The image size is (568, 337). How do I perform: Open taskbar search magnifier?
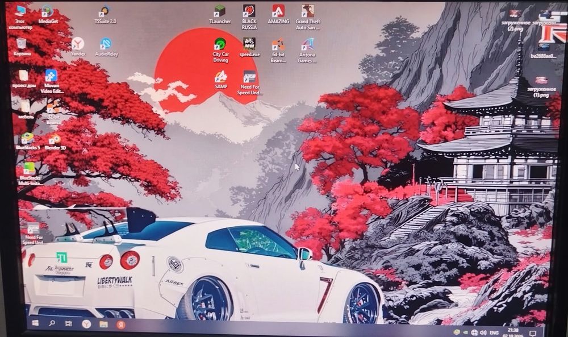click(x=52, y=322)
